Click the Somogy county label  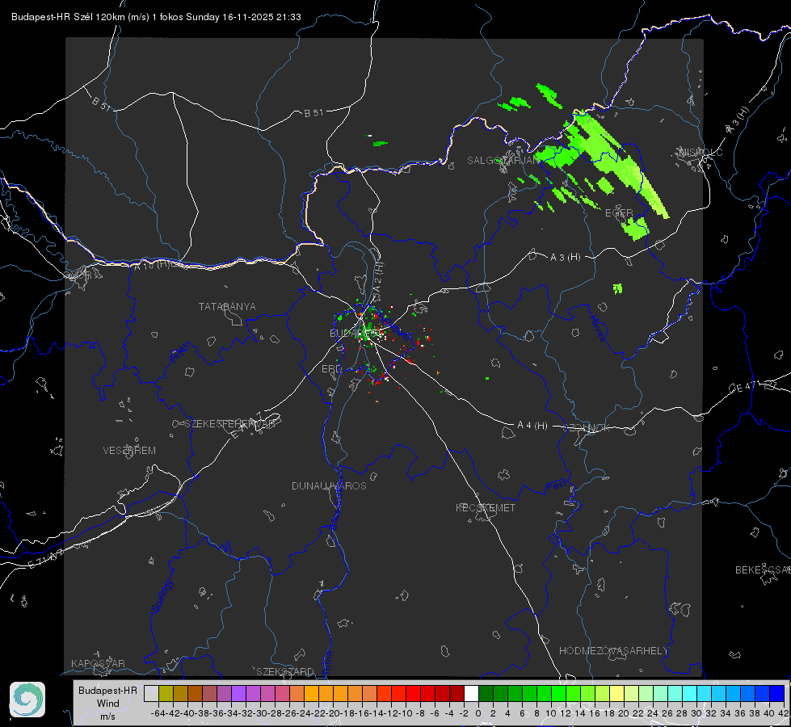click(162, 596)
